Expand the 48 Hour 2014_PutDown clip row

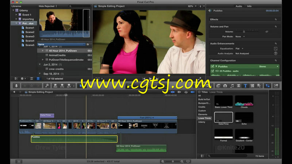43,51
